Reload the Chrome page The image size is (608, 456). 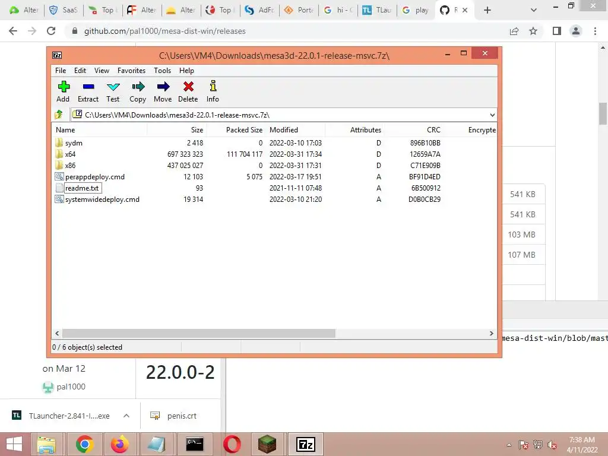[x=51, y=31]
